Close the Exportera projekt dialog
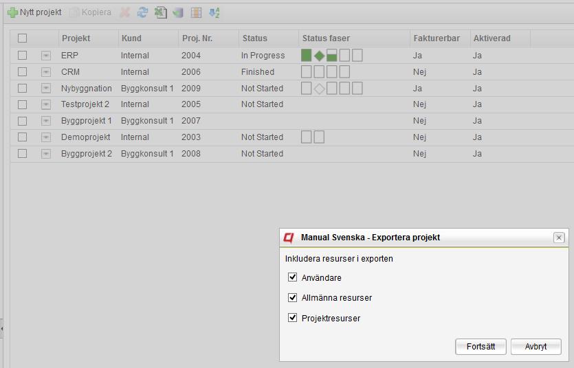Screen dimensions: 574x368 pyautogui.click(x=559, y=238)
